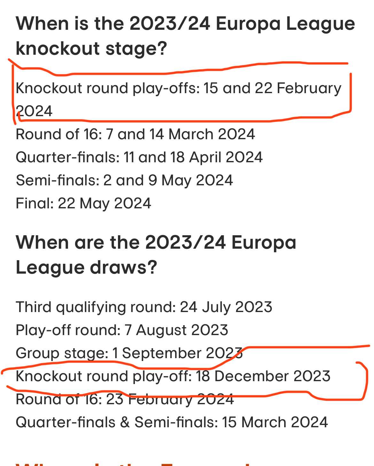Click 'Quarter-finals & Semi-finals: 15 March 2024' line
The width and height of the screenshot is (374, 466).
(172, 422)
